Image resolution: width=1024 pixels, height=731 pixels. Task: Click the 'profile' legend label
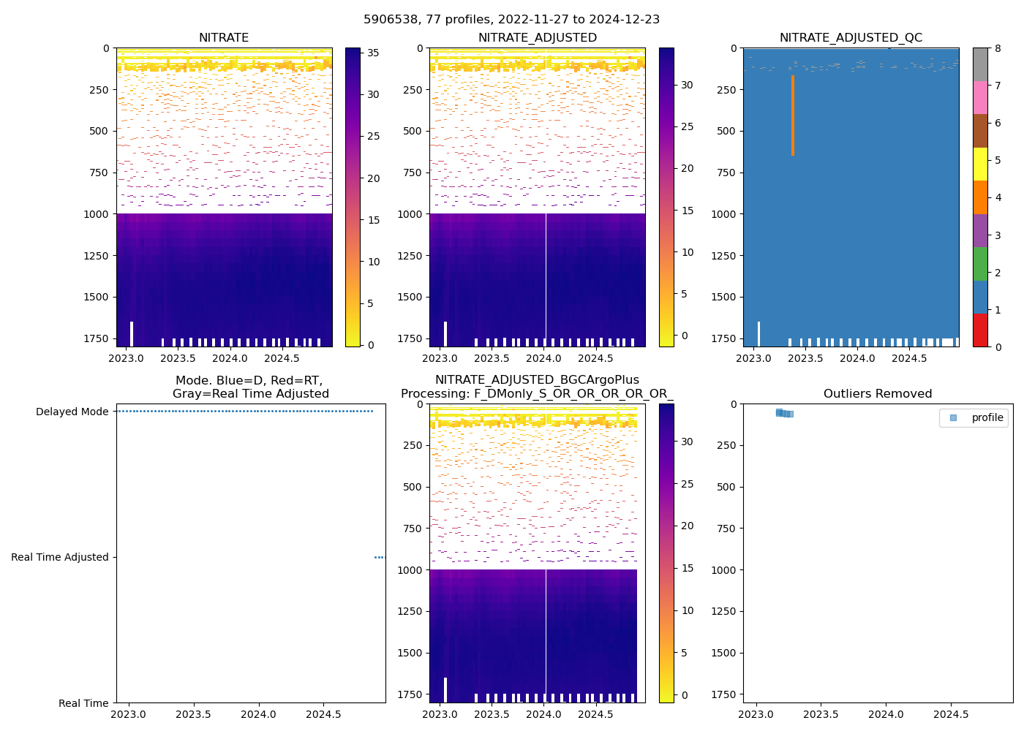987,418
